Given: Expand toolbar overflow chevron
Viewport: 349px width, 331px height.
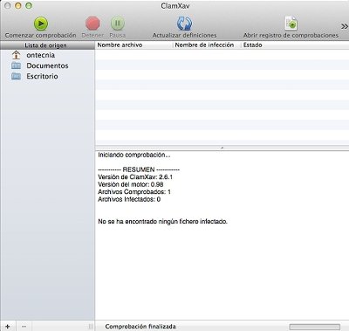Looking at the screenshot, I should click(x=344, y=26).
